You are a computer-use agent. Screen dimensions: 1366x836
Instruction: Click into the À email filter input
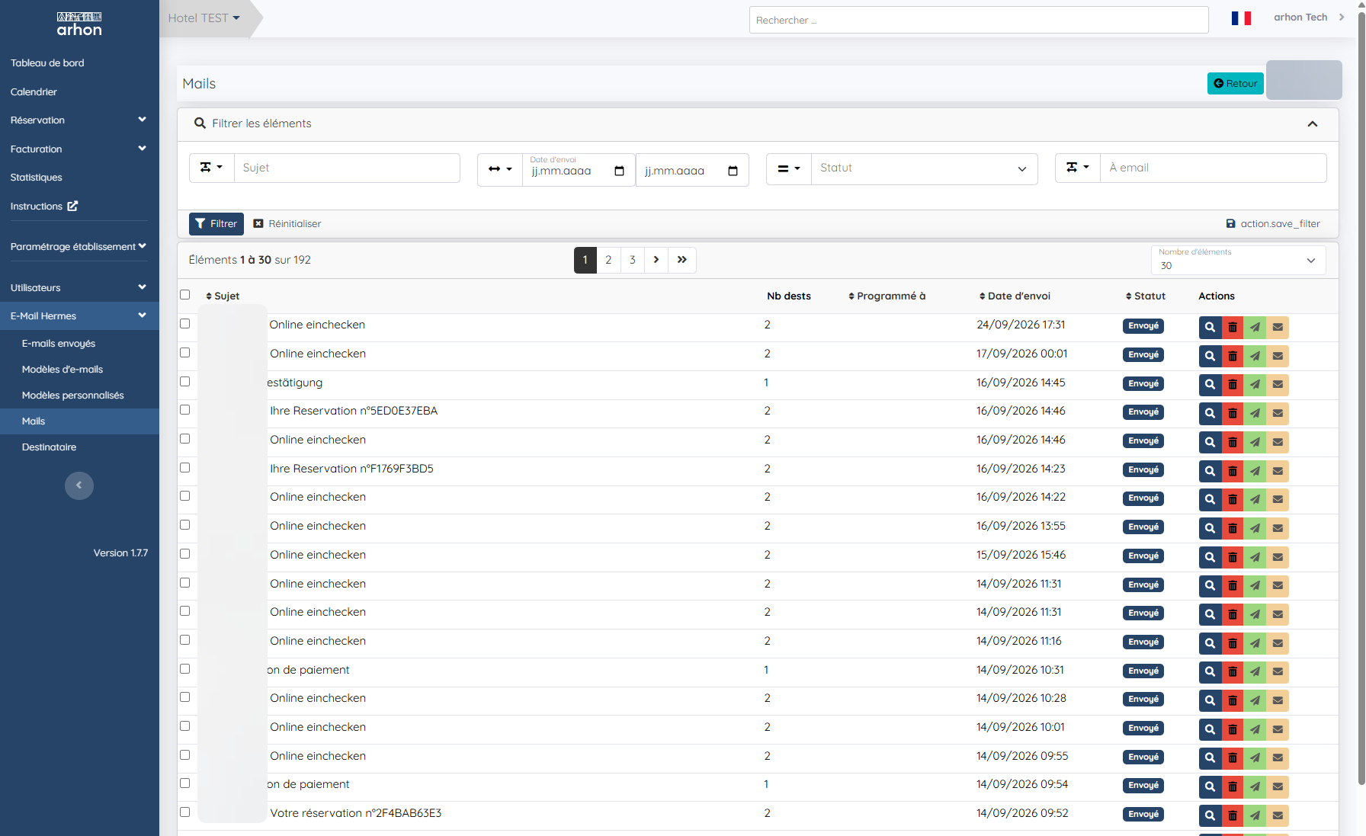point(1213,168)
